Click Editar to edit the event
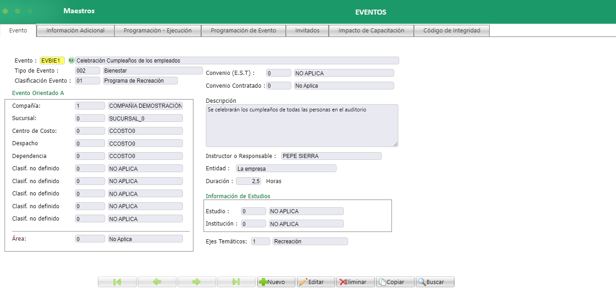Viewport: 616px width, 300px height. pyautogui.click(x=316, y=282)
